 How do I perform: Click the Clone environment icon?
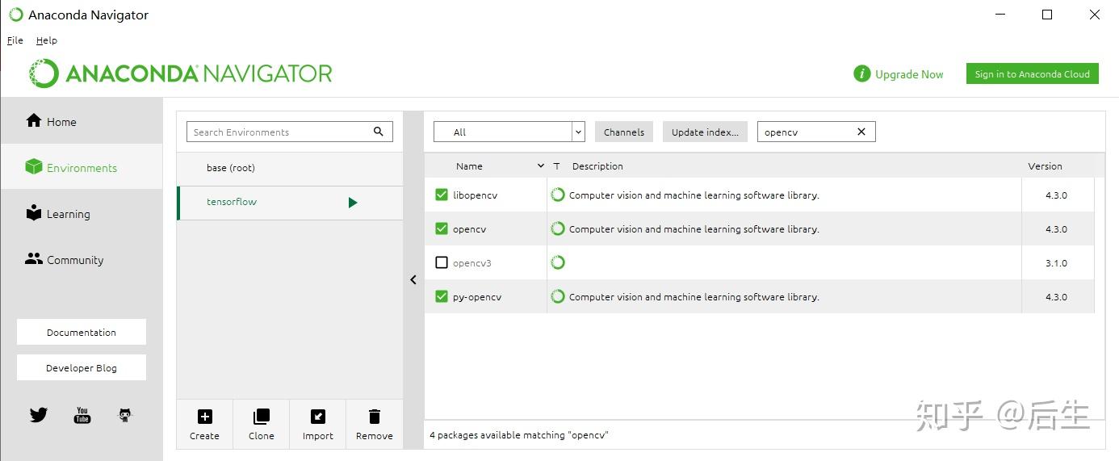pyautogui.click(x=261, y=417)
